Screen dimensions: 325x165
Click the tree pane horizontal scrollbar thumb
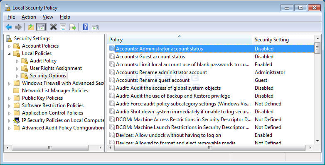tap(50, 148)
